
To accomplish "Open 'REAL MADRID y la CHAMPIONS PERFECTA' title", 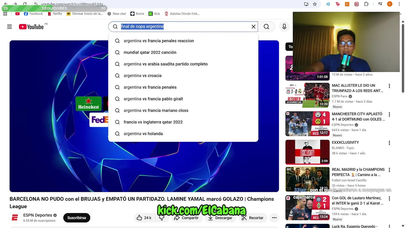I will [358, 172].
